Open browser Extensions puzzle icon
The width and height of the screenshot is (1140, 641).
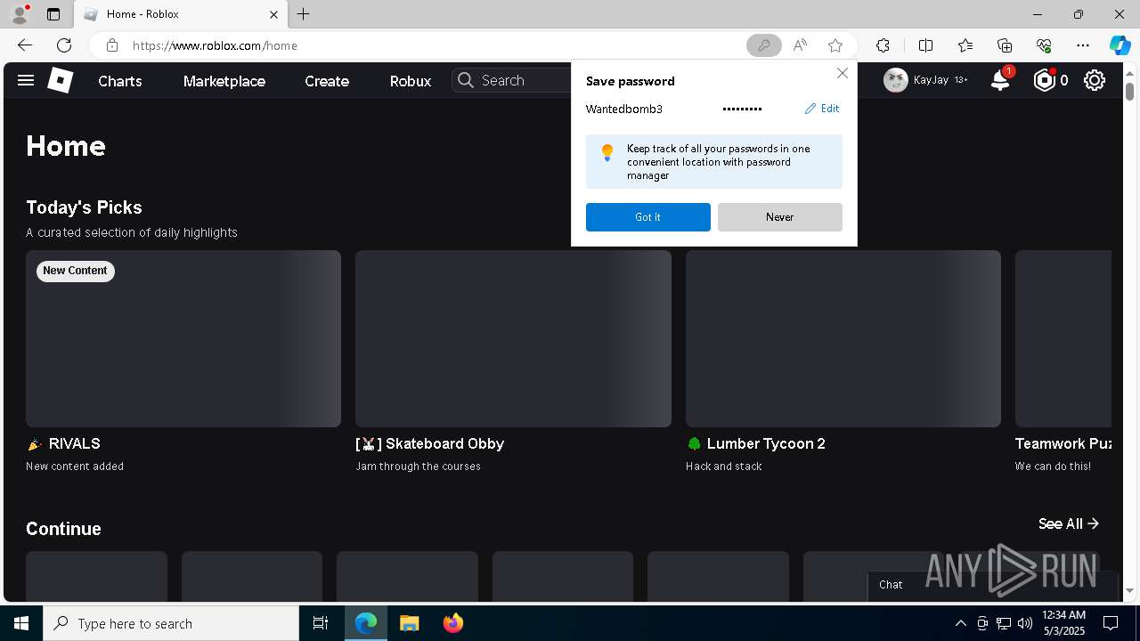(883, 45)
